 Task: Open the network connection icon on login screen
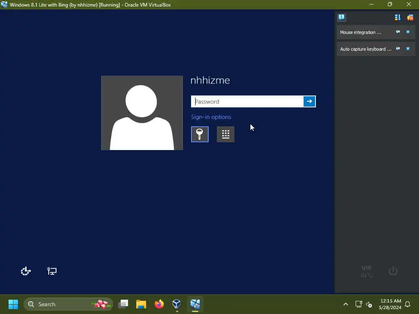(x=52, y=271)
